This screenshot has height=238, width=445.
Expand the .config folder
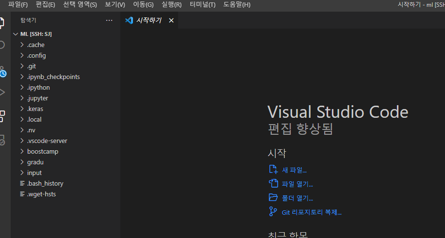click(22, 55)
